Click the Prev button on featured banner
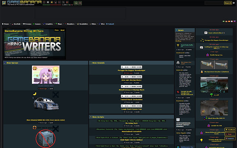 tap(57, 30)
